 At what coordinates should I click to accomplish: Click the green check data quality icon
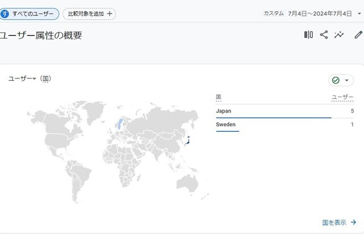click(x=336, y=80)
